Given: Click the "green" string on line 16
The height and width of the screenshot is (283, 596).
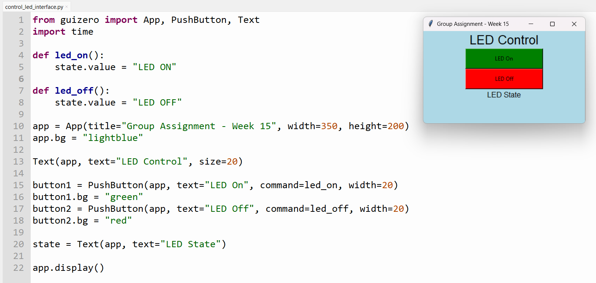Looking at the screenshot, I should (x=124, y=197).
